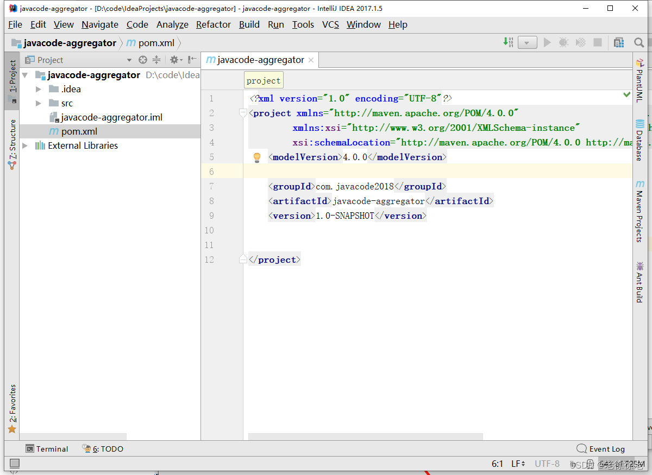Select pom.xml in the project tree
Image resolution: width=652 pixels, height=475 pixels.
click(110, 131)
